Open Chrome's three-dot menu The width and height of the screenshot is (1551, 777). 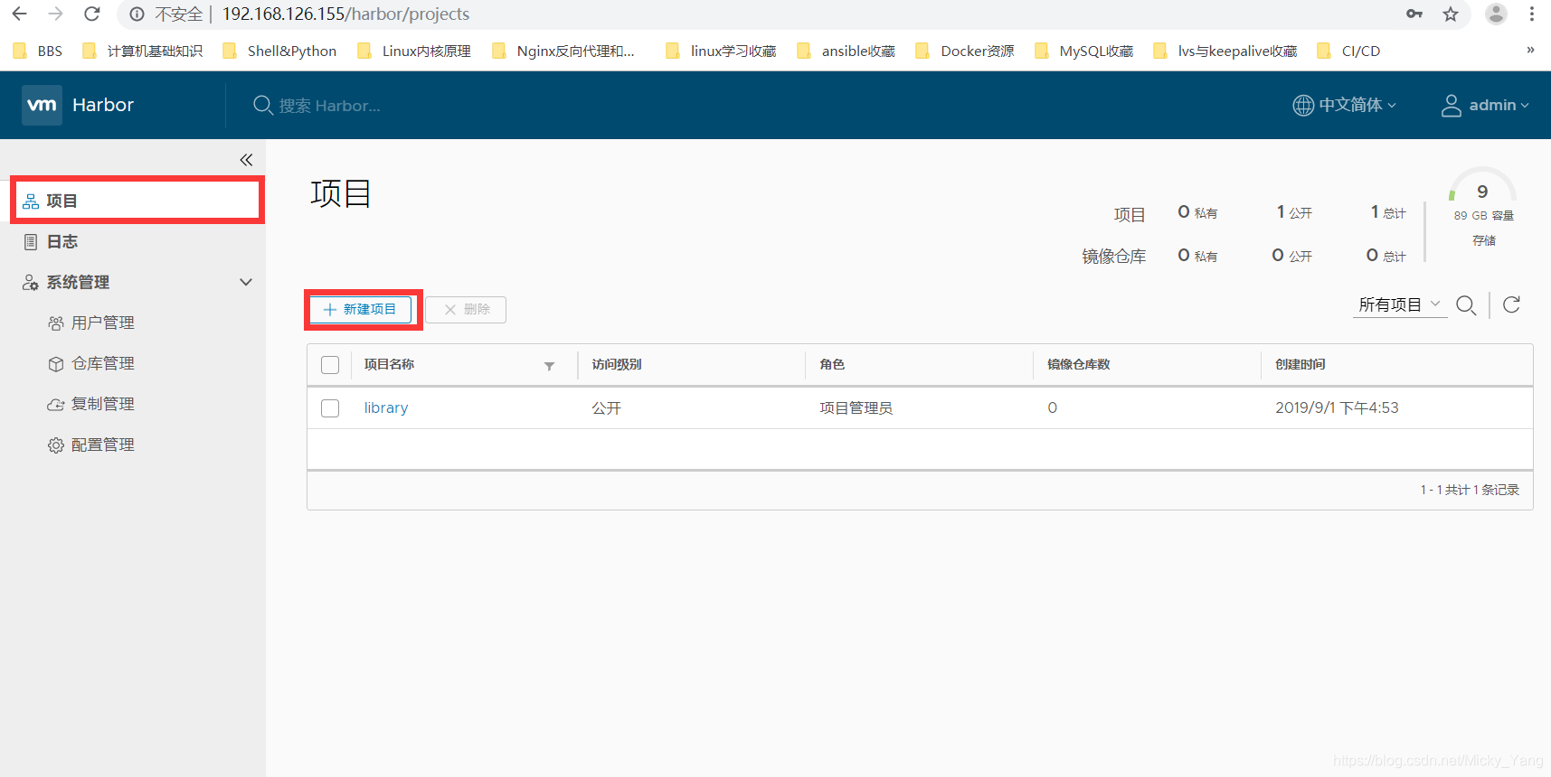(1532, 14)
